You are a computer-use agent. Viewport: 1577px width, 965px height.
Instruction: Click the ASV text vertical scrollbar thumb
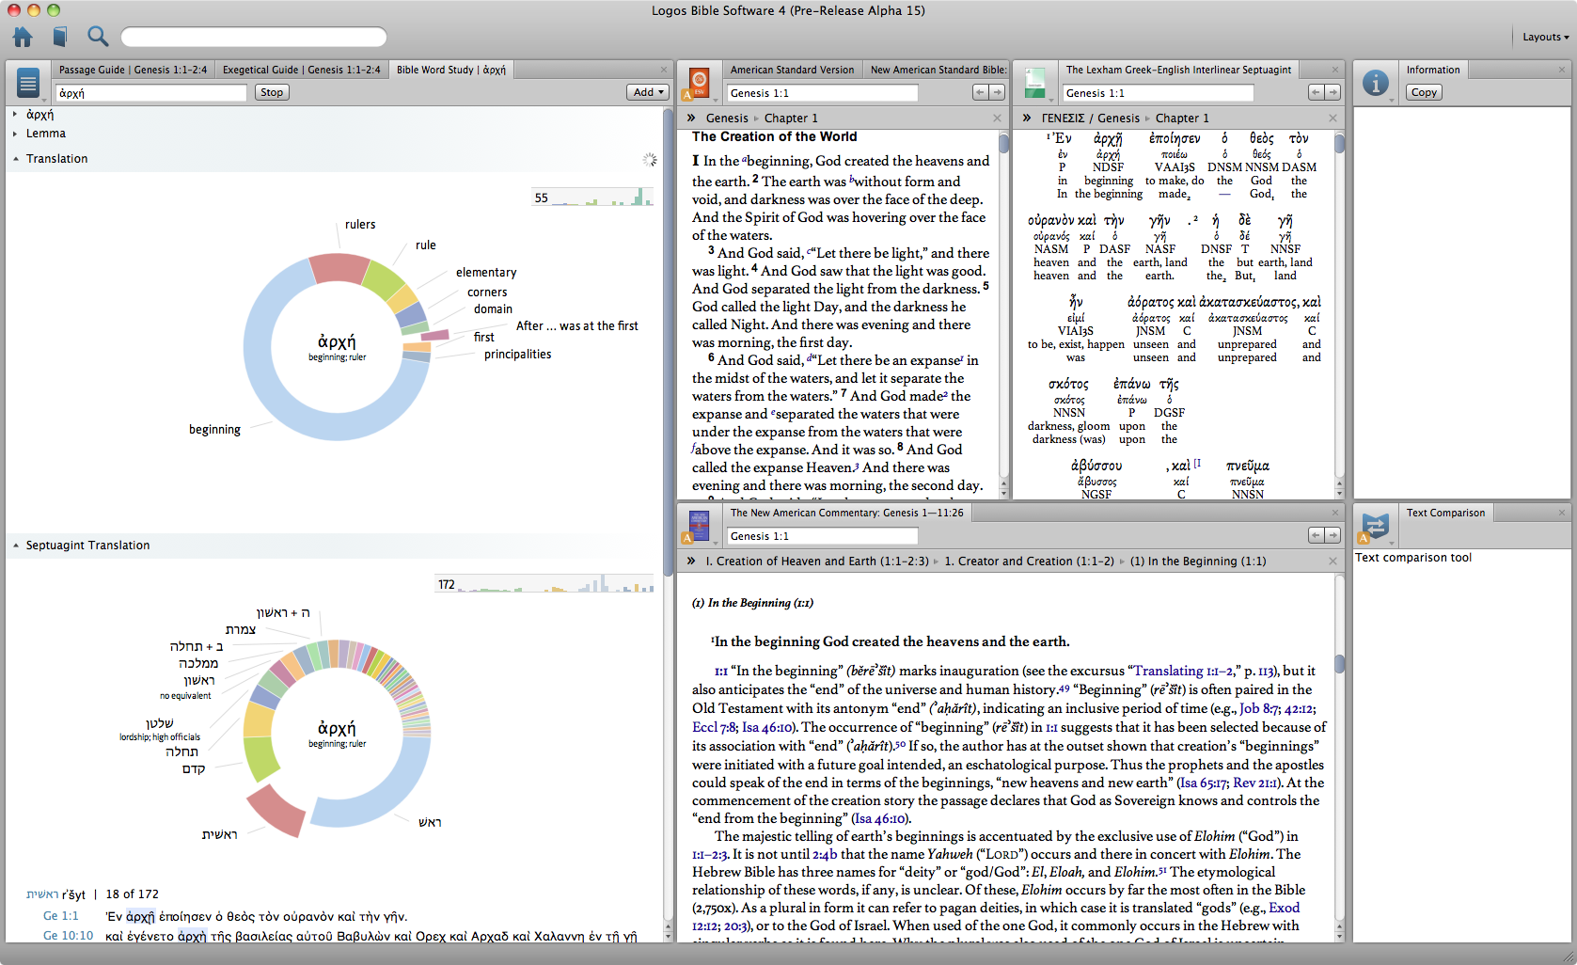tap(1004, 143)
